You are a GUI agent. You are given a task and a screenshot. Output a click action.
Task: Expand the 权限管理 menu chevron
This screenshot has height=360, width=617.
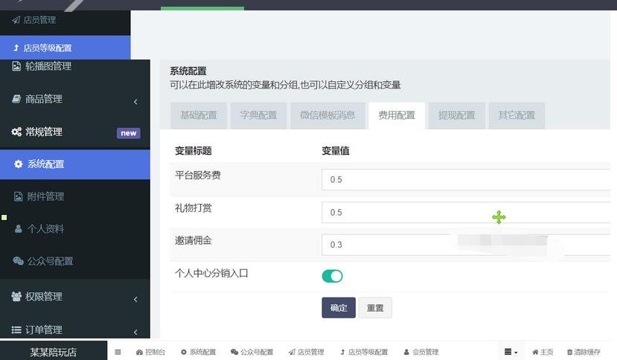tap(135, 300)
